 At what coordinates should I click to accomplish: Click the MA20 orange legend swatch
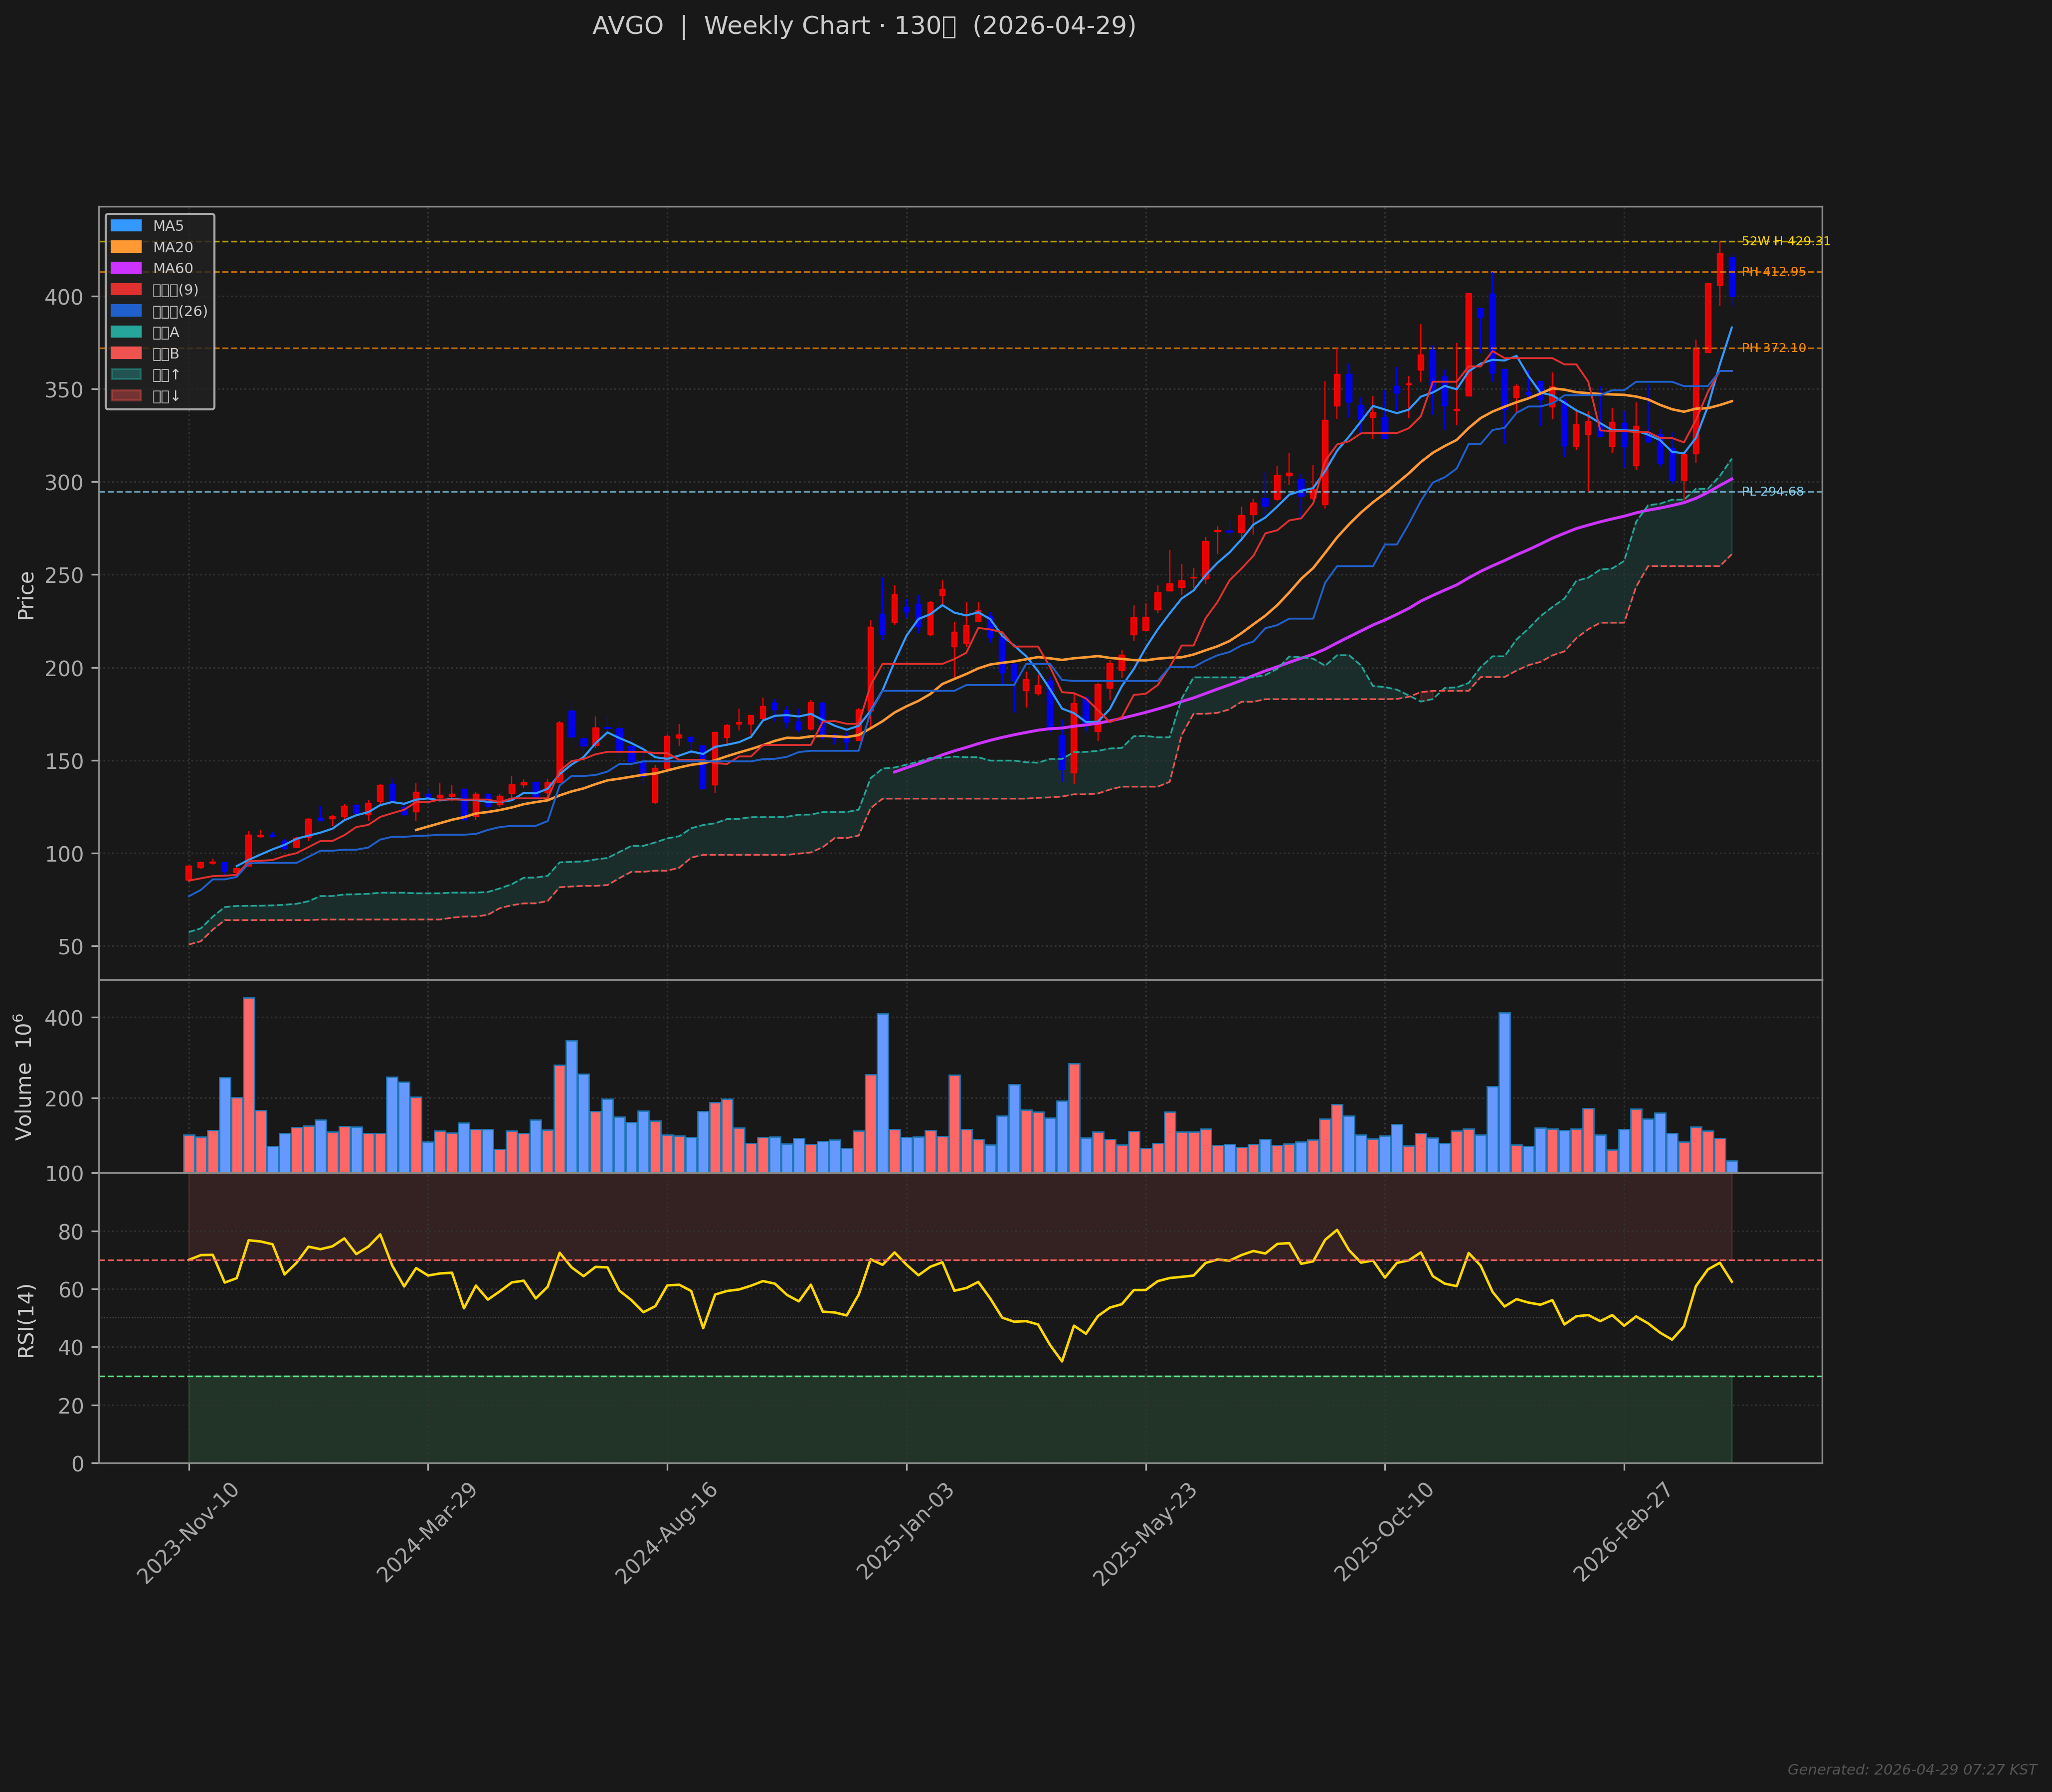pyautogui.click(x=126, y=247)
